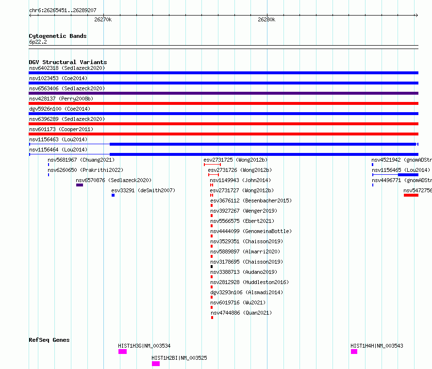Click the red nsv4744886 variant marker
The height and width of the screenshot is (369, 432).
212,318
